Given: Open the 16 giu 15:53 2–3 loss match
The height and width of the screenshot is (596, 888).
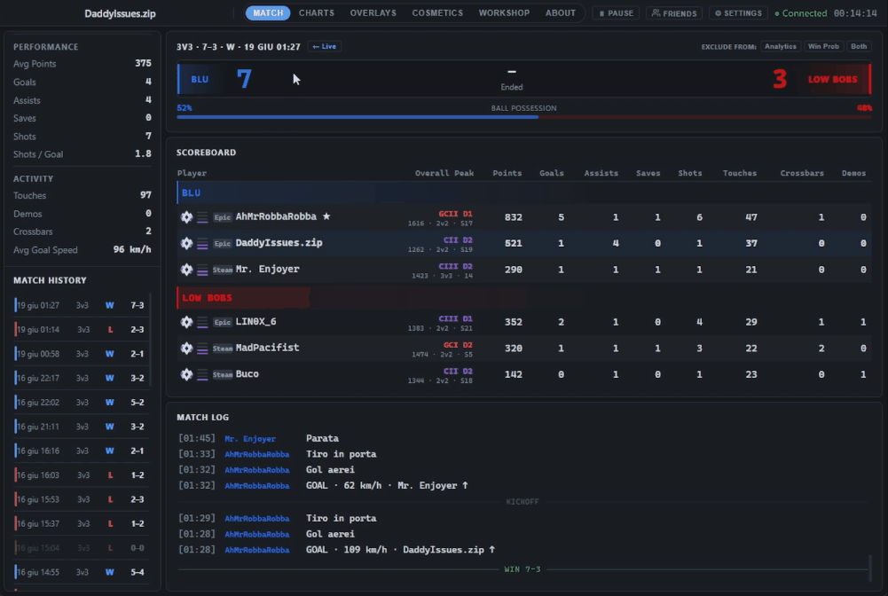Looking at the screenshot, I should click(x=81, y=500).
